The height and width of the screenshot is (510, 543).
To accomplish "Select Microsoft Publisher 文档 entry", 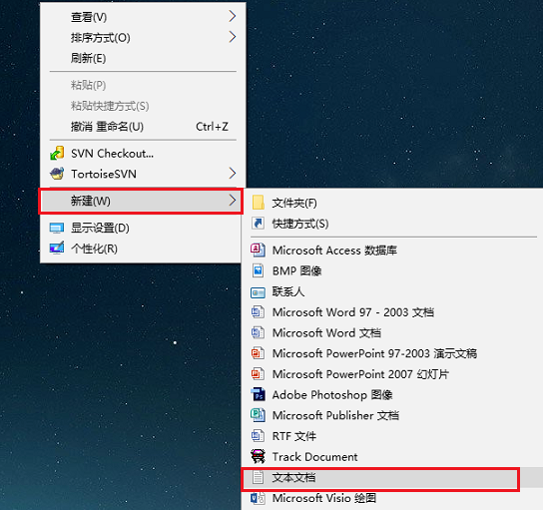I will 392,415.
